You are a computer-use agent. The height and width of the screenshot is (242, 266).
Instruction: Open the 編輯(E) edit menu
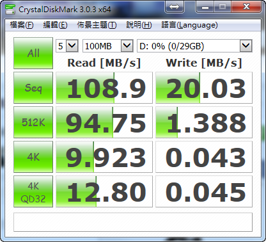pos(55,25)
